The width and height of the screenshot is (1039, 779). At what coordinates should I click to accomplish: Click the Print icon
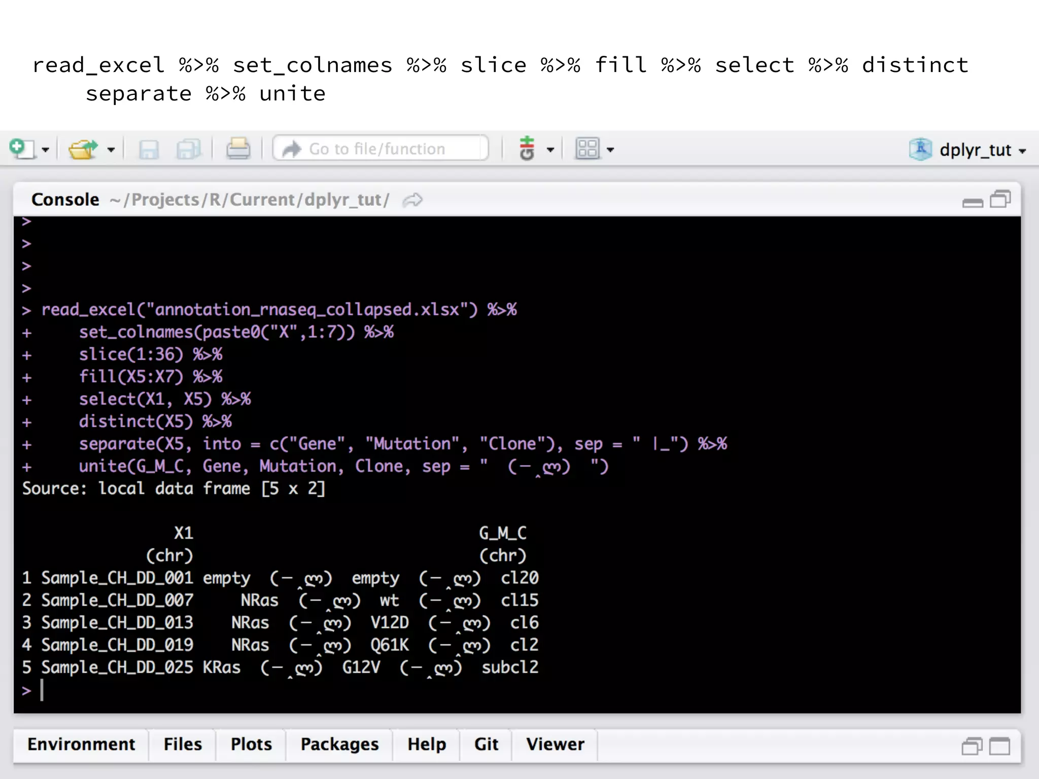coord(238,149)
